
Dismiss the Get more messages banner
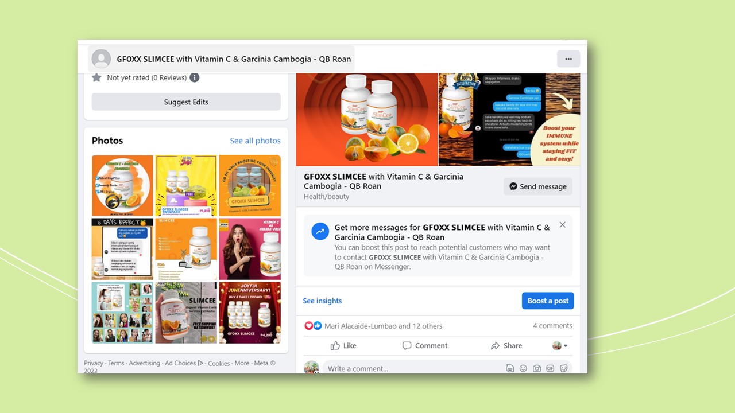pos(563,225)
